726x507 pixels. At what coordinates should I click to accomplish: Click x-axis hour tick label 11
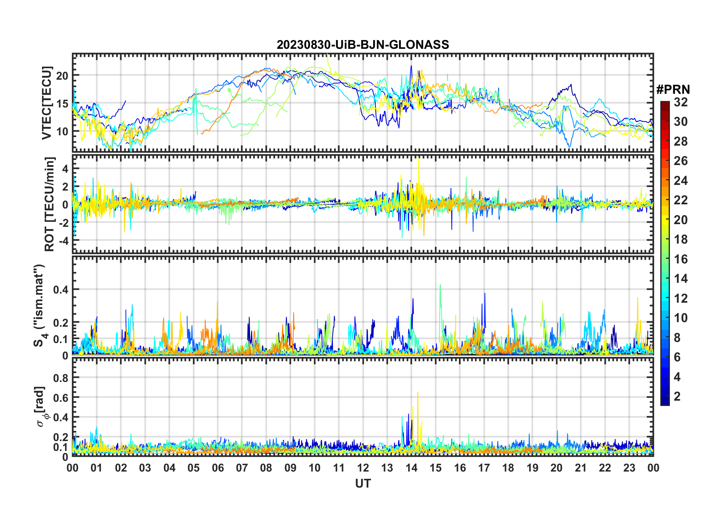tap(339, 468)
